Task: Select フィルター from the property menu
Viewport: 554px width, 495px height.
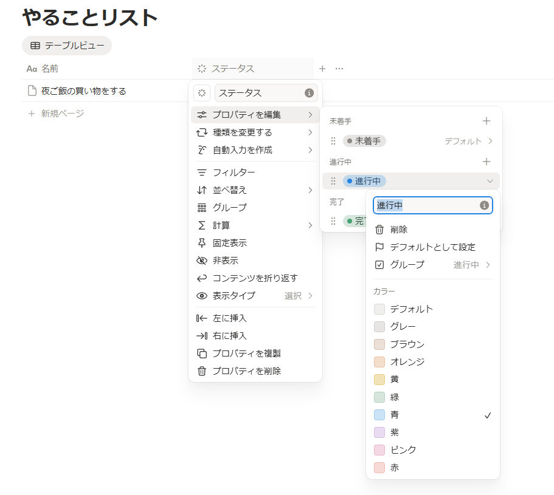Action: coord(234,172)
